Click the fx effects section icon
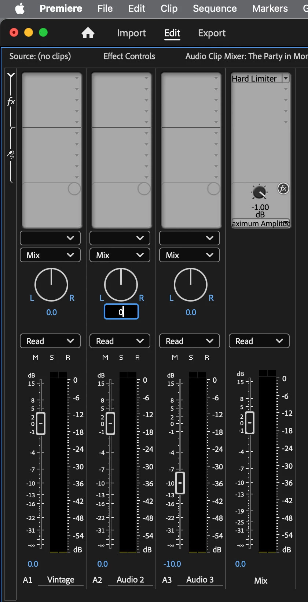 click(11, 101)
